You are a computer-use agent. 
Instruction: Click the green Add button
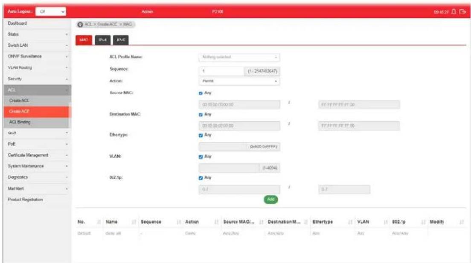[270, 199]
